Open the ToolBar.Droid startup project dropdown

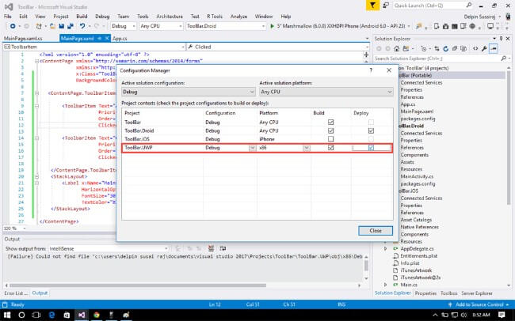click(226, 26)
